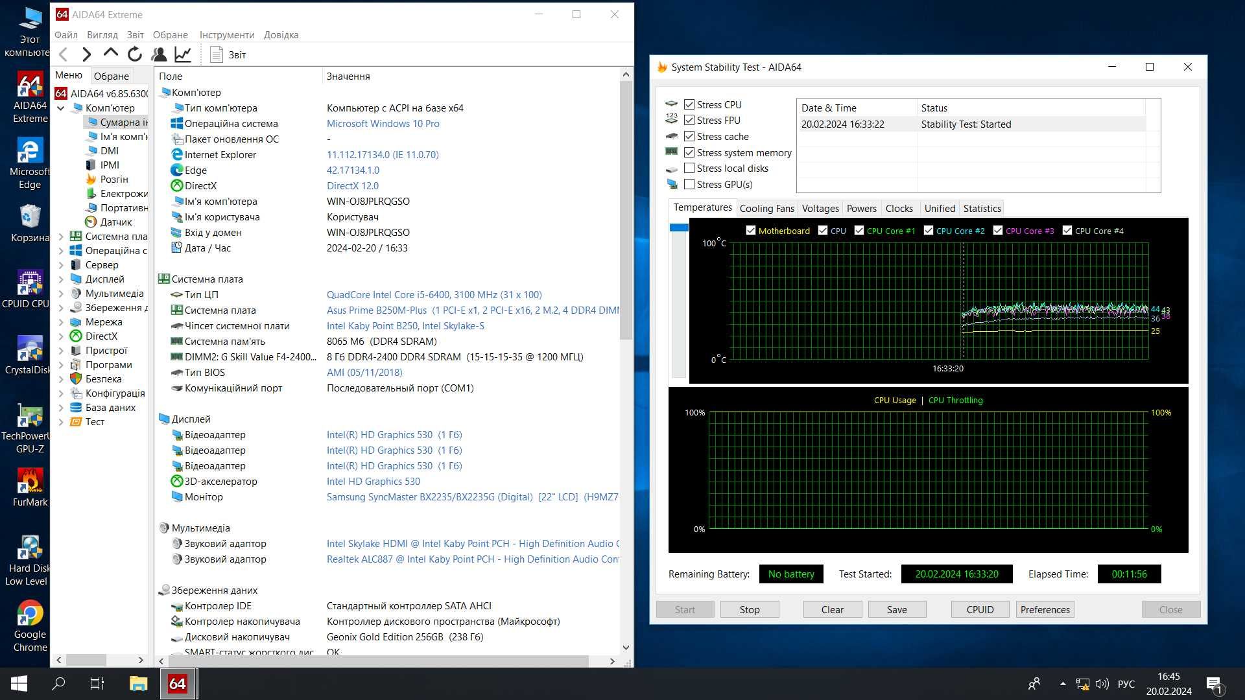
Task: Toggle the Stress CPU checkbox
Action: 689,104
